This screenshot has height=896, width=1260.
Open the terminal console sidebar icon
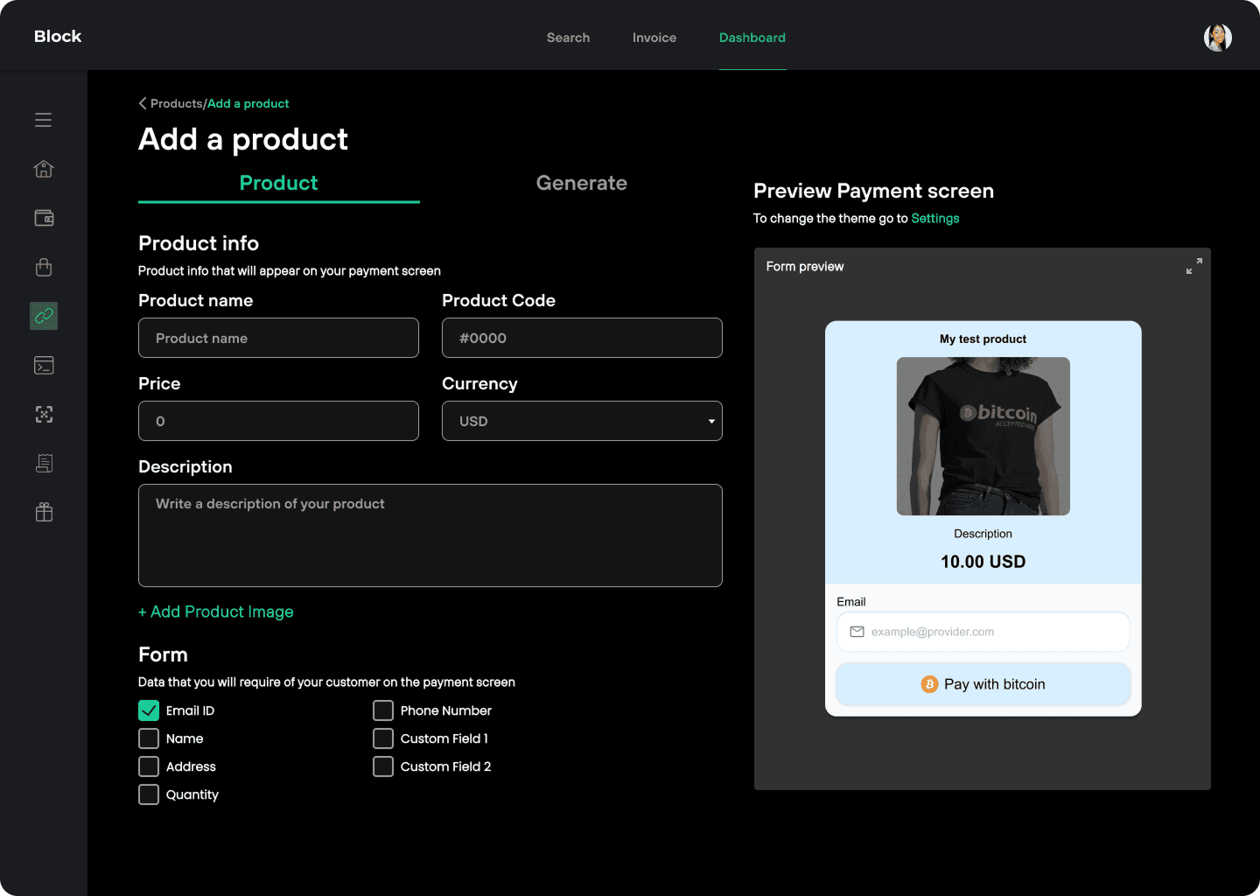pyautogui.click(x=44, y=365)
